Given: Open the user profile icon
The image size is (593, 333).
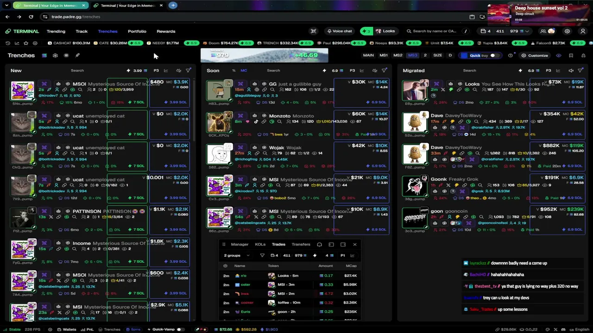Looking at the screenshot, I should (x=583, y=31).
